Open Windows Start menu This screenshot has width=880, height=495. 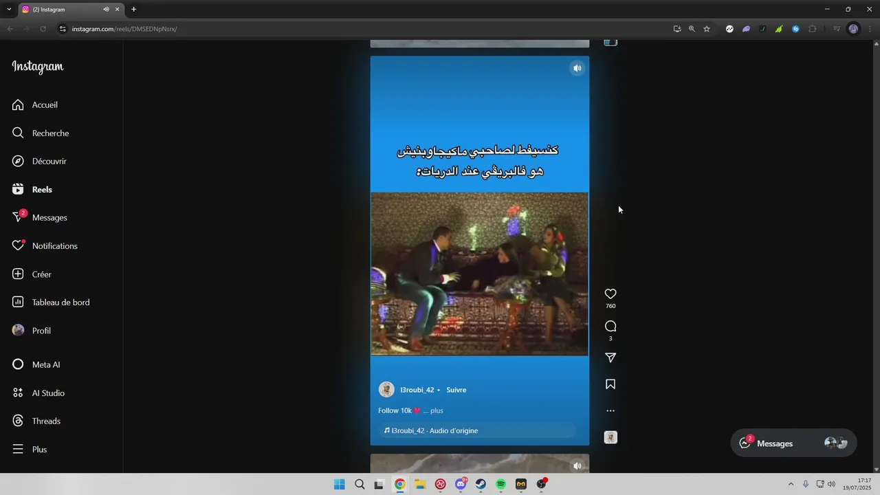(339, 484)
